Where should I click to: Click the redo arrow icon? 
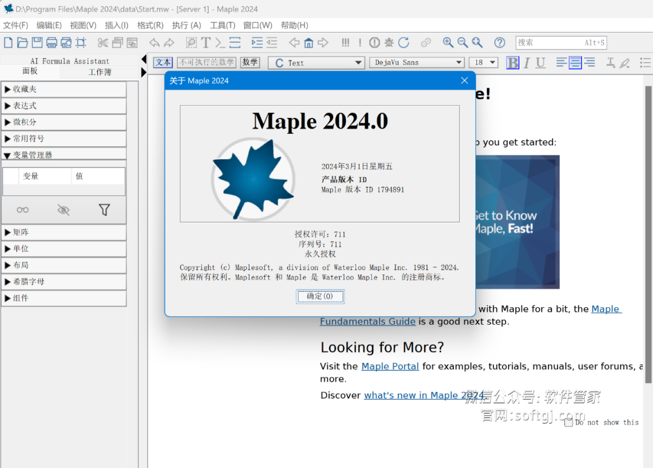point(169,42)
